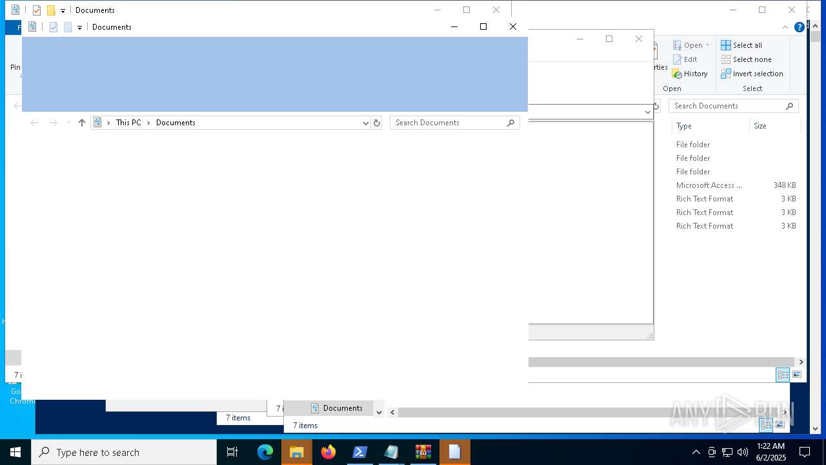Select the Microsoft Access row with 348 KB
Viewport: 826px width, 465px height.
point(736,185)
